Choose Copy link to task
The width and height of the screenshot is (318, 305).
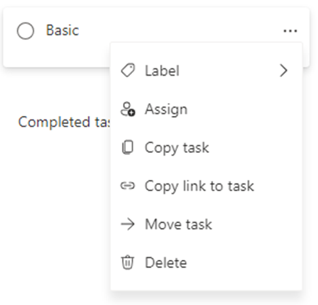coord(200,186)
